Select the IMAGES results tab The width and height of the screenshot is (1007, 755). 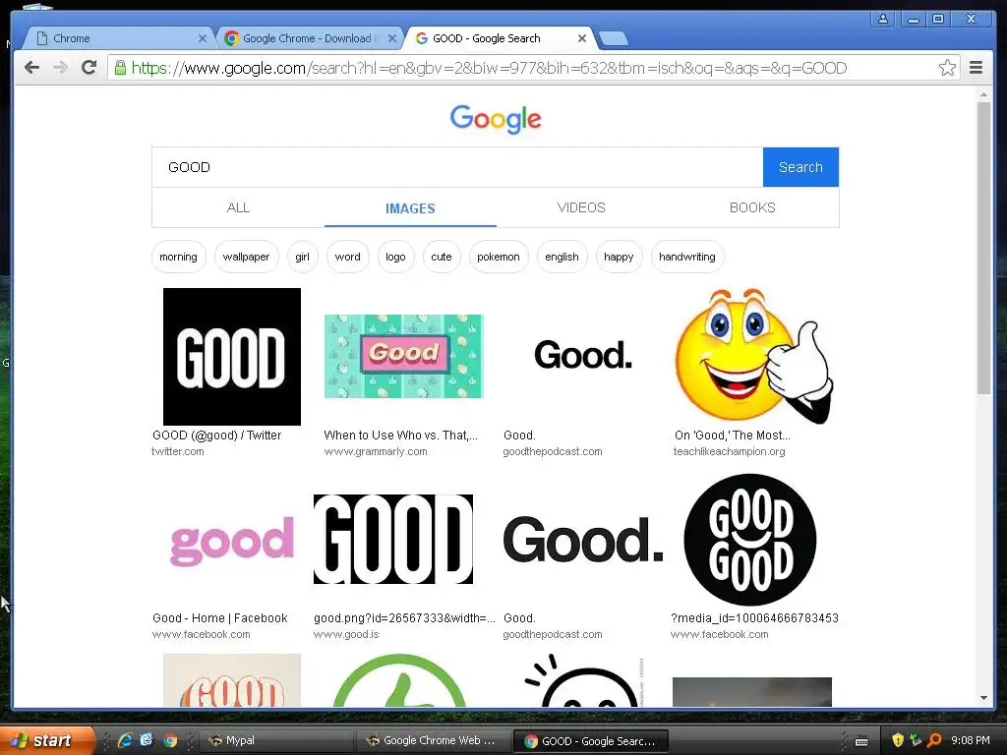coord(410,208)
